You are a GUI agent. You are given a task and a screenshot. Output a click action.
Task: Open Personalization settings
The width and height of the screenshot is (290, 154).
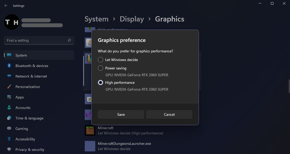tap(39, 87)
